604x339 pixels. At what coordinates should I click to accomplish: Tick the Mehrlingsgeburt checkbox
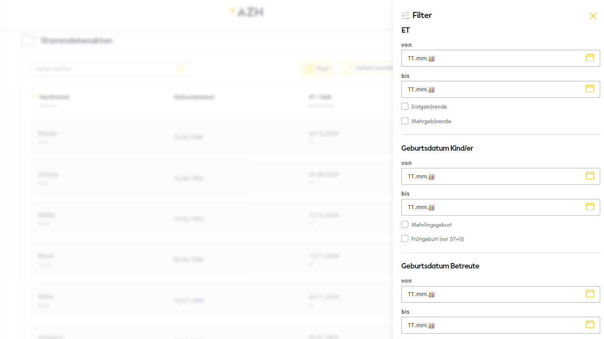[405, 224]
